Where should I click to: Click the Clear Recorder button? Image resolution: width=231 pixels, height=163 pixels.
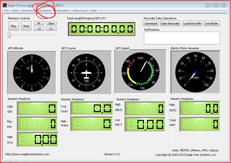pos(170,23)
